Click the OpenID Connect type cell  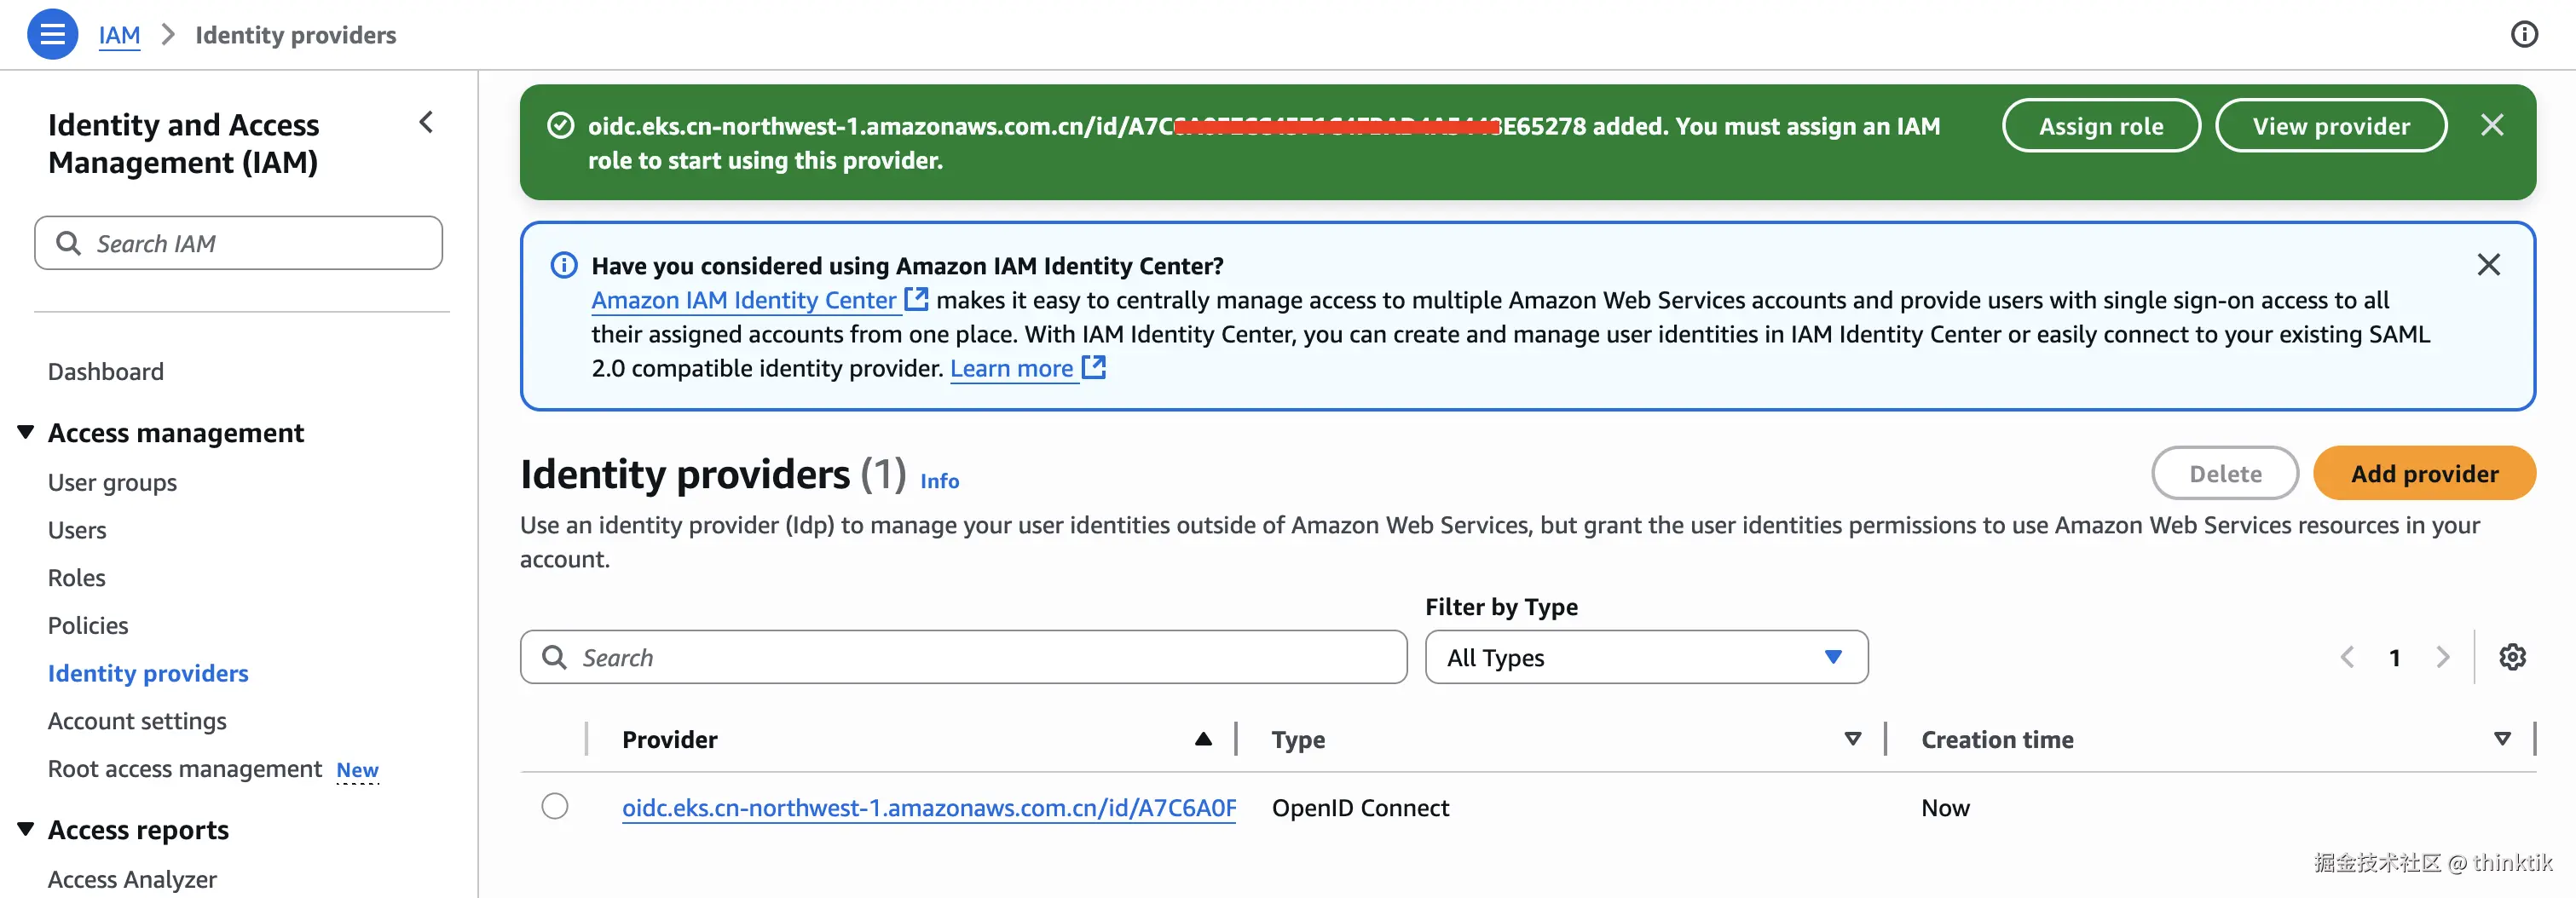click(1360, 807)
